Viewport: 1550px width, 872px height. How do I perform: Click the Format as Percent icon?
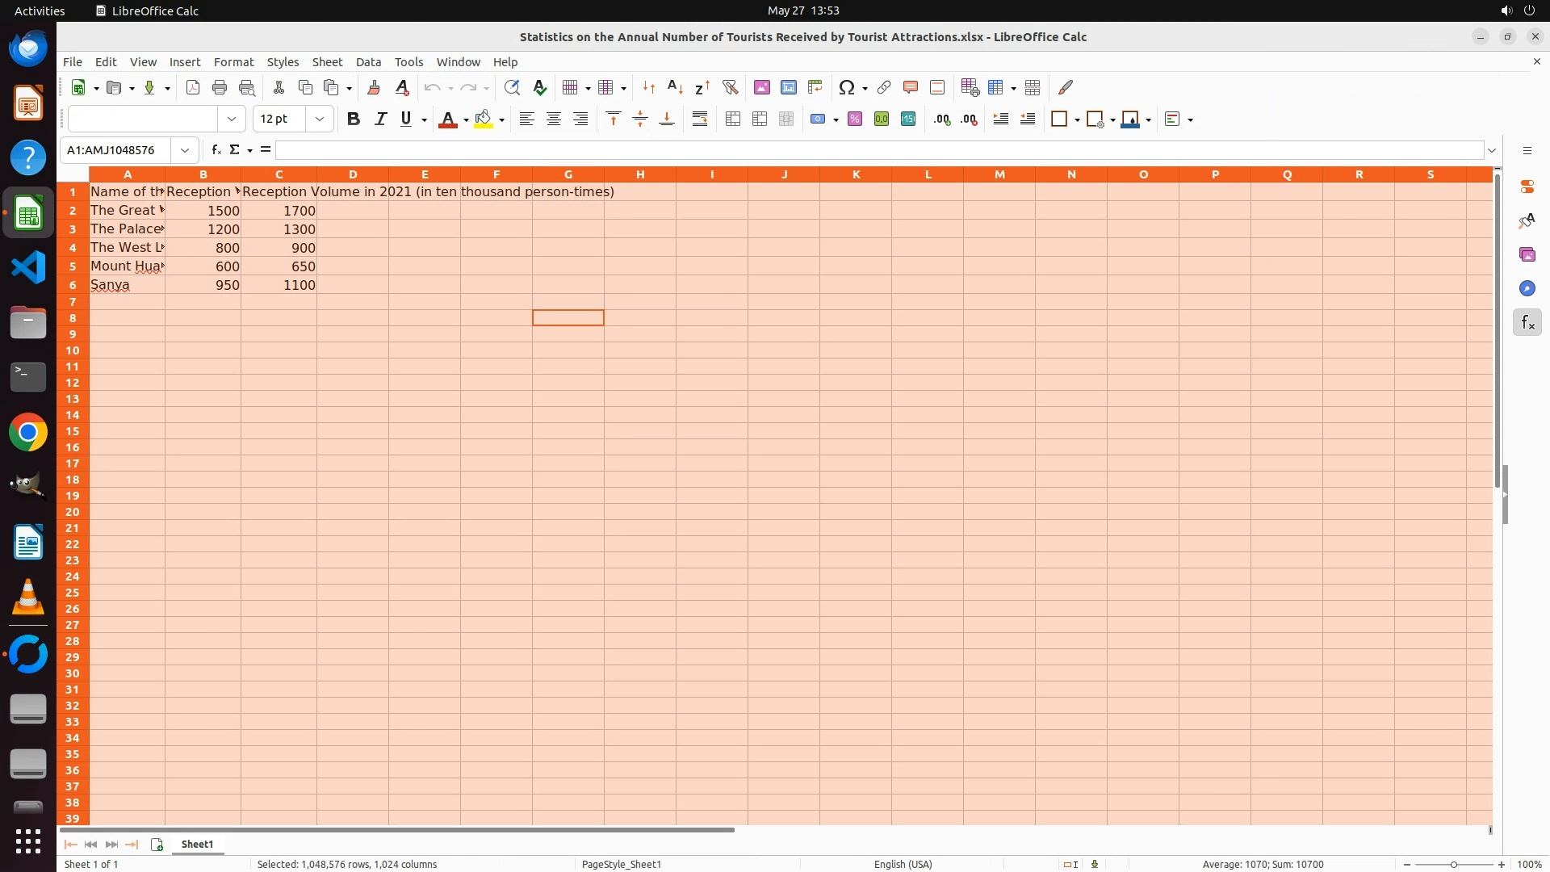click(855, 119)
